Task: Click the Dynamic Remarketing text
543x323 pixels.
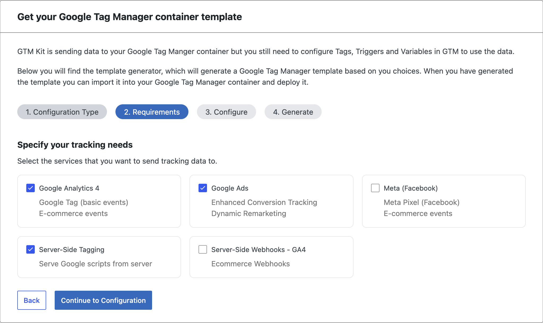Action: (x=249, y=213)
